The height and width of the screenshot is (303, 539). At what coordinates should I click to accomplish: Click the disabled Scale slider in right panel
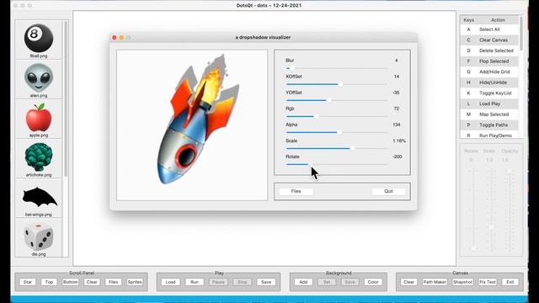tap(491, 210)
